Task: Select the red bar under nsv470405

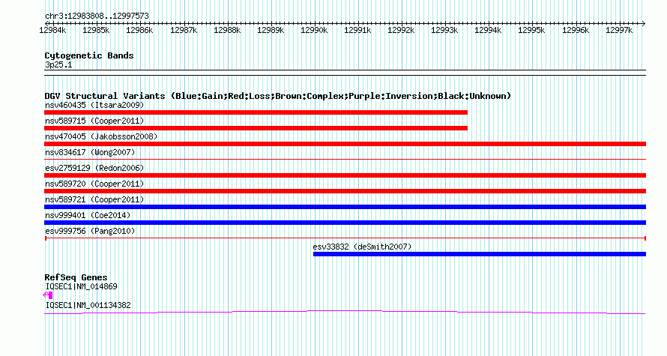Action: tap(345, 144)
